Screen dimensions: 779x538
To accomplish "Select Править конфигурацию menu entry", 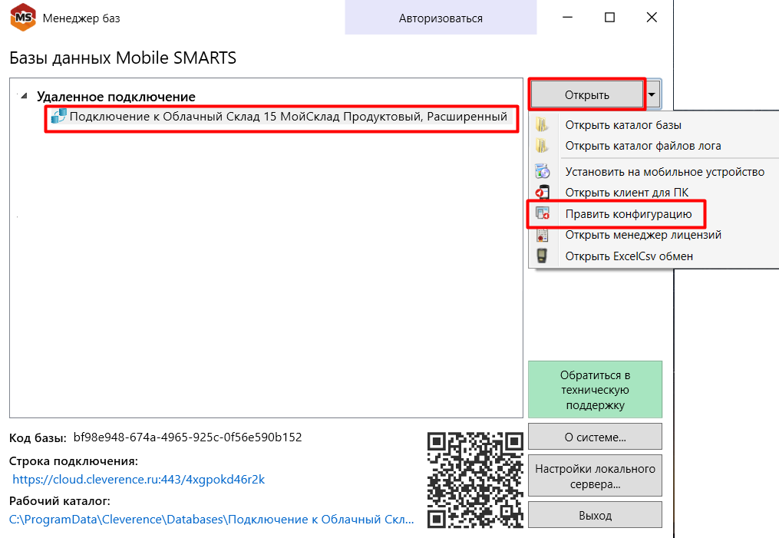I will click(628, 214).
